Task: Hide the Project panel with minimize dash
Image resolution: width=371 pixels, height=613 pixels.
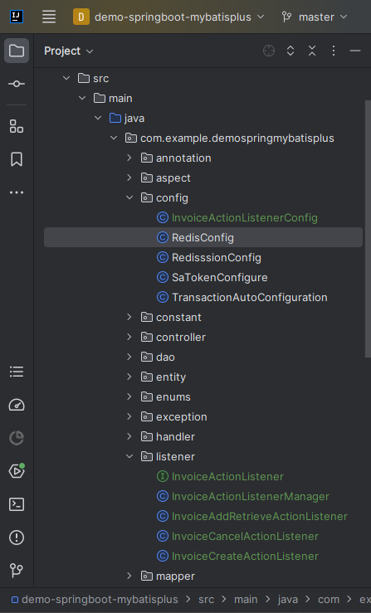Action: click(355, 51)
